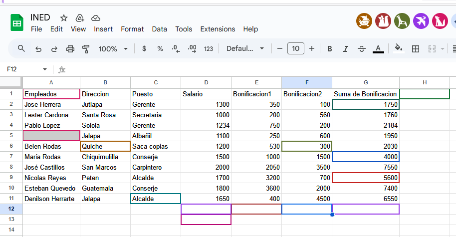Viewport: 456px width, 237px height.
Task: Decrease decimal places
Action: 176,48
